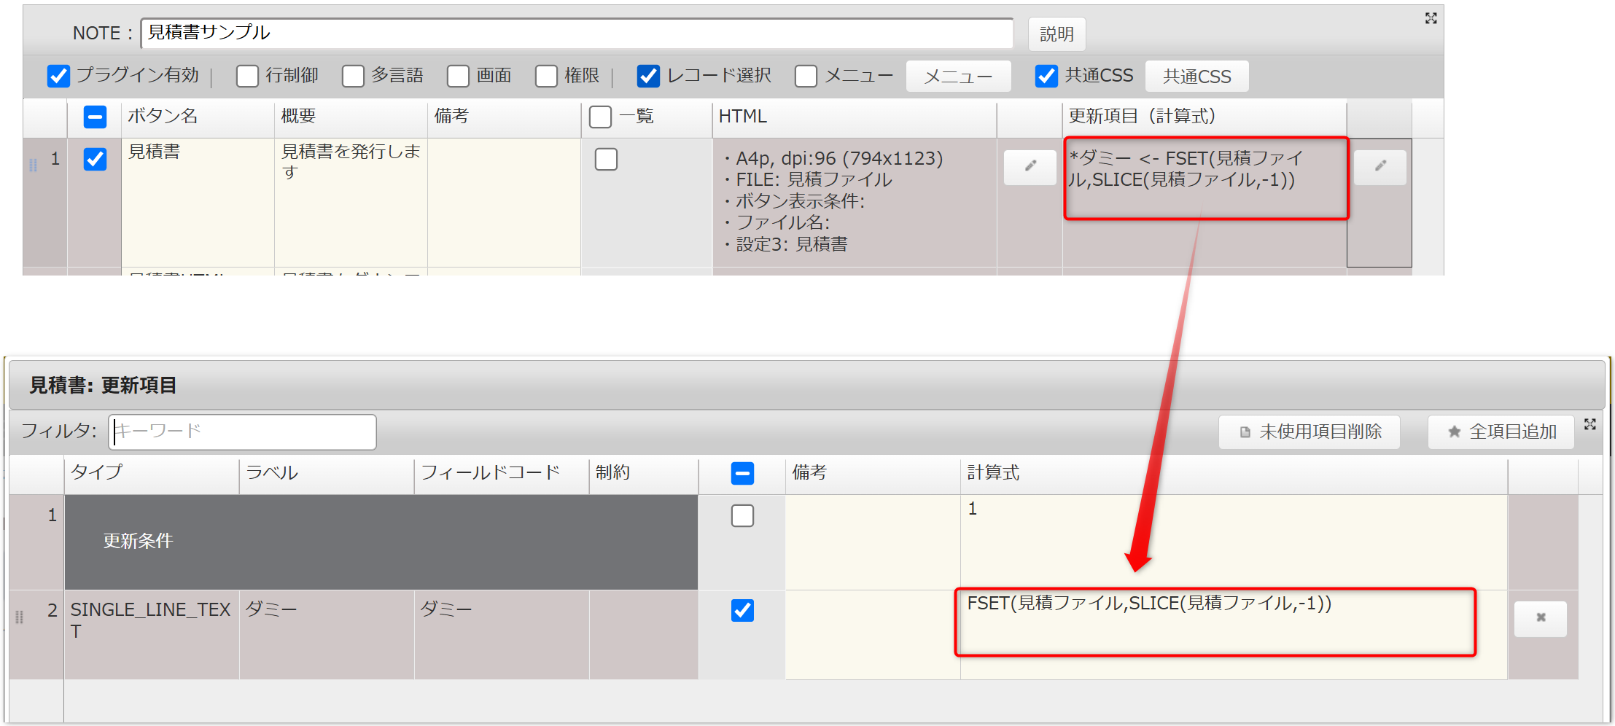Disable the プラグイン有効 checkbox
This screenshot has width=1615, height=726.
58,76
